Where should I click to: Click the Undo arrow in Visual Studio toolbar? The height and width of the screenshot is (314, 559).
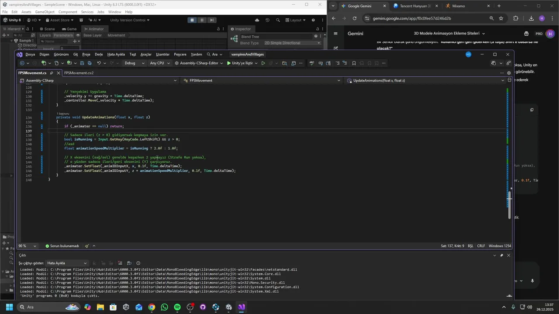coord(99,63)
